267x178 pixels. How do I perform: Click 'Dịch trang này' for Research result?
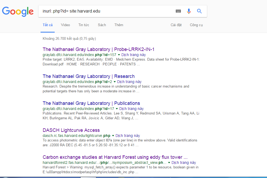pos(129,82)
